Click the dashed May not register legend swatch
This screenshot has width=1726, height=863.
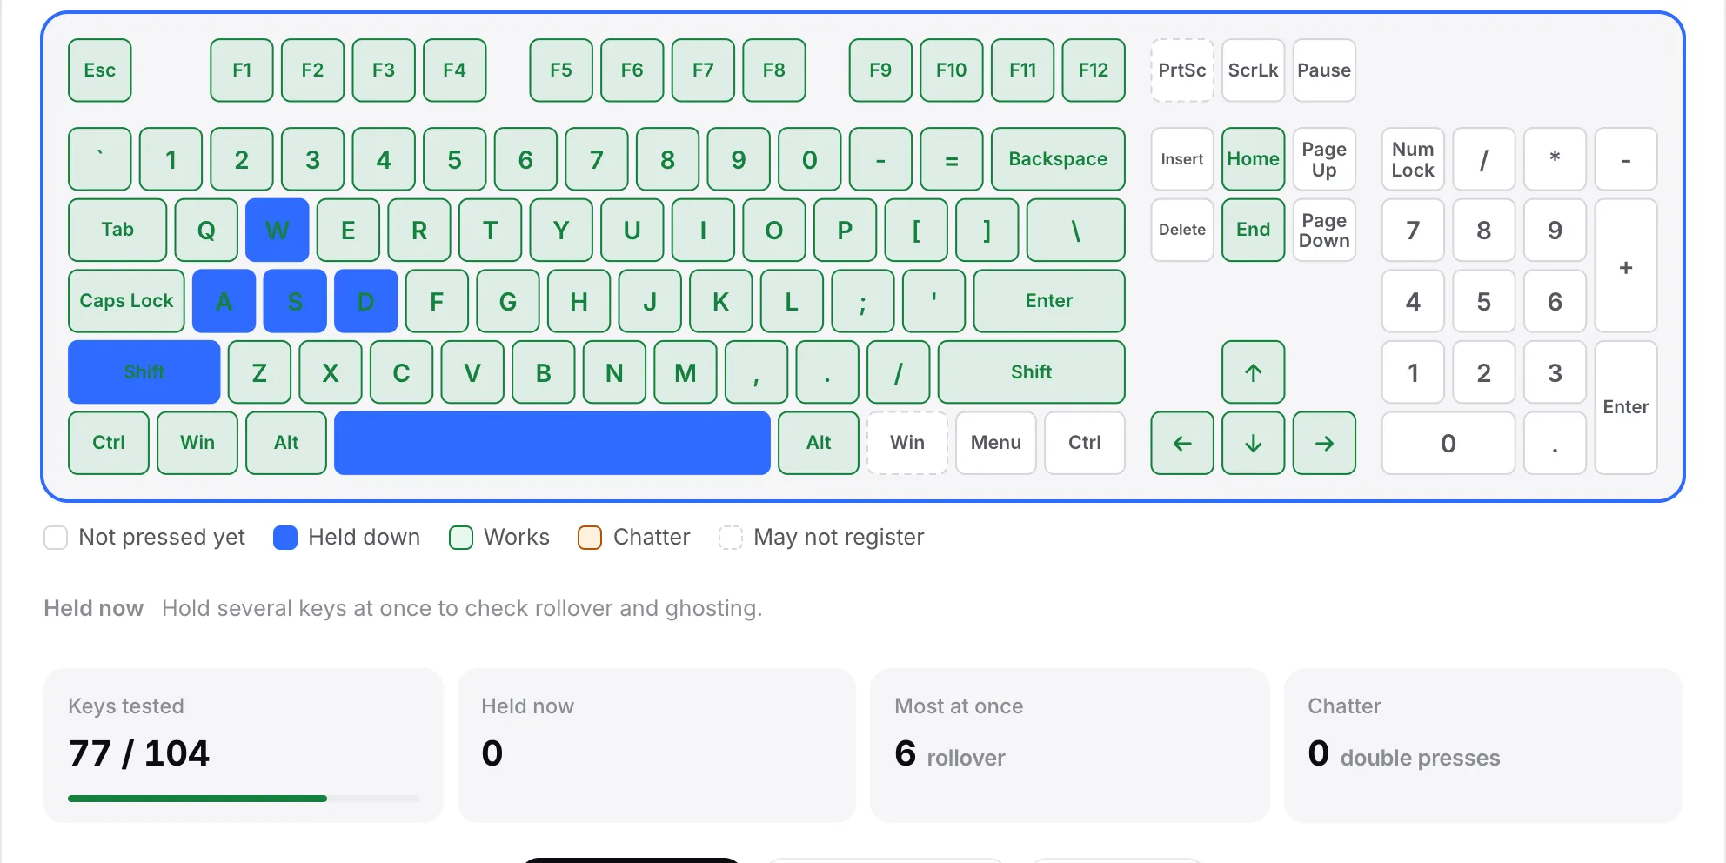[731, 538]
